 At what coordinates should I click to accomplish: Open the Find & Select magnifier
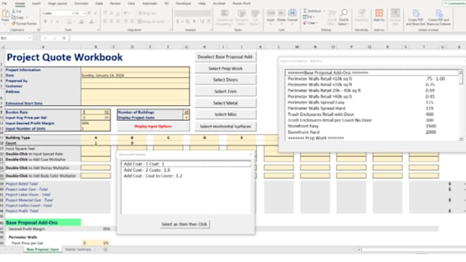coord(343,13)
